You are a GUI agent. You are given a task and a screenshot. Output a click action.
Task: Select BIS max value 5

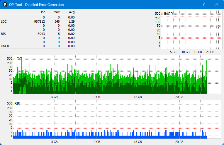pyautogui.click(x=59, y=34)
